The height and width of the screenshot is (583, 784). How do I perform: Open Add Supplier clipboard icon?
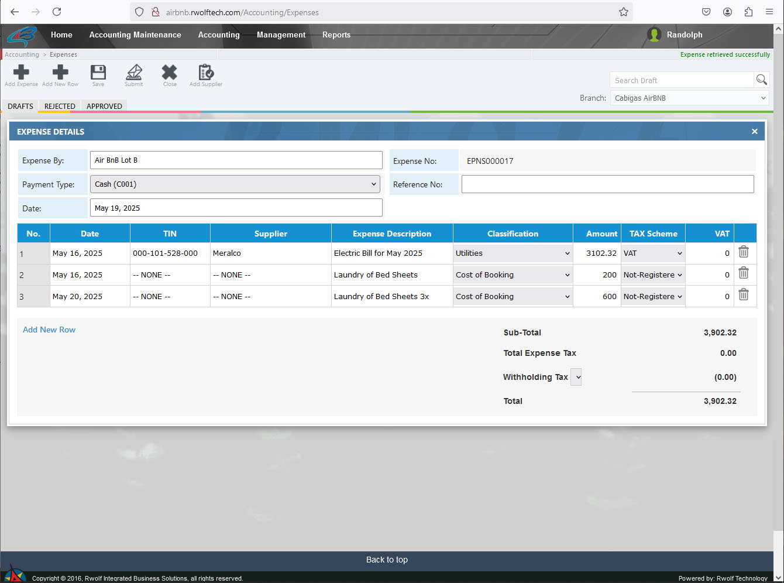[206, 73]
